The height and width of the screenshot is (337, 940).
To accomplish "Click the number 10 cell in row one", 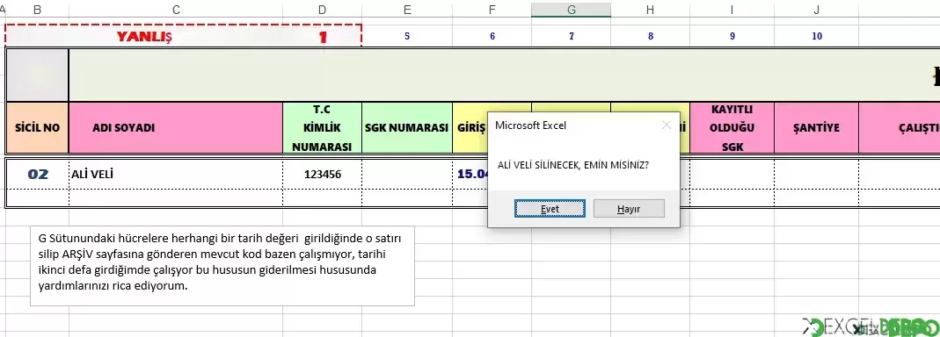I will (817, 36).
